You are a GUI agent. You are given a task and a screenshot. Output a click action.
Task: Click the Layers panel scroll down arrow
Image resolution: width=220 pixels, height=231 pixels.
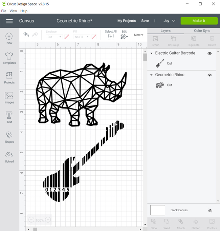(218, 201)
